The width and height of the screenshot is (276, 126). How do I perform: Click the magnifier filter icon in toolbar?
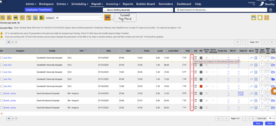3,18
